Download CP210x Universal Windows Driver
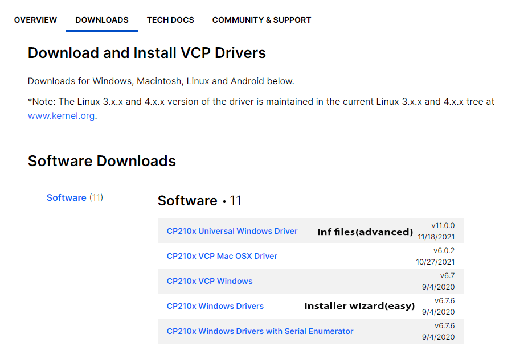Viewport: 528px width, 351px height. click(x=232, y=231)
